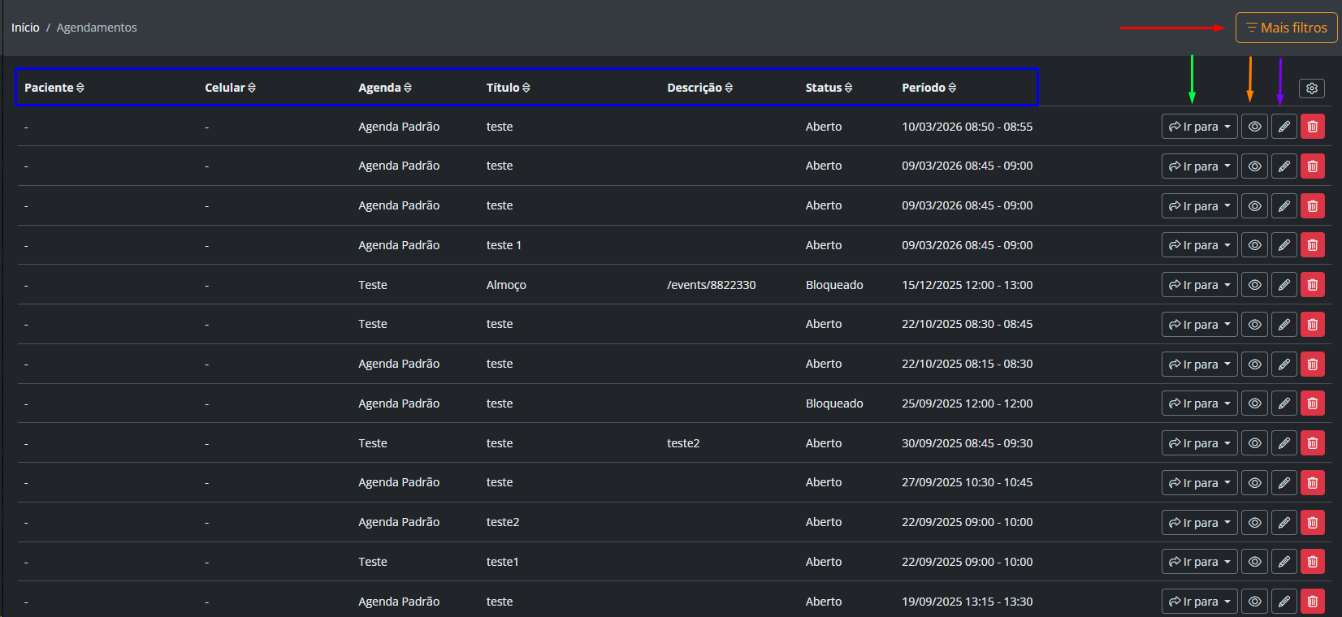View the 25/09/2025 12:00 blocked appointment

(x=1254, y=403)
